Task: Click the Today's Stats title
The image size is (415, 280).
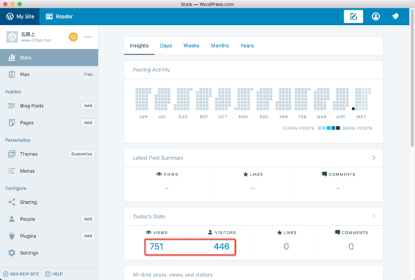Action: 149,216
